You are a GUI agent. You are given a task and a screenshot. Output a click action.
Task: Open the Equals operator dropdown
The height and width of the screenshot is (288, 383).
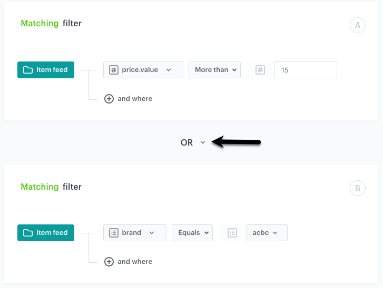coord(192,233)
